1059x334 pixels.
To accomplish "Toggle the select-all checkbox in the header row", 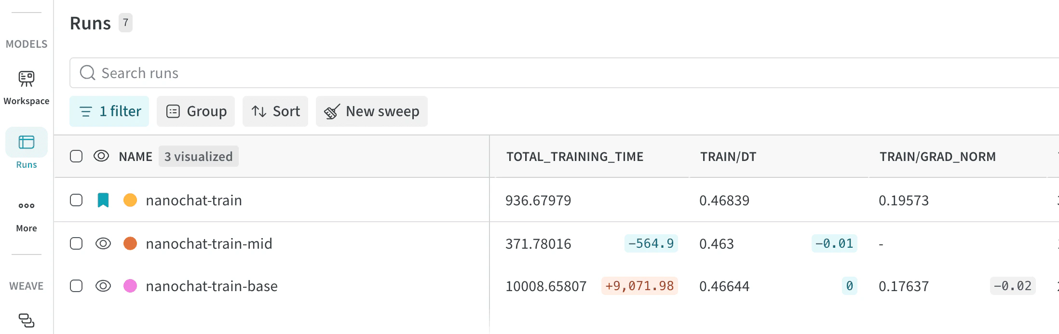I will point(76,156).
